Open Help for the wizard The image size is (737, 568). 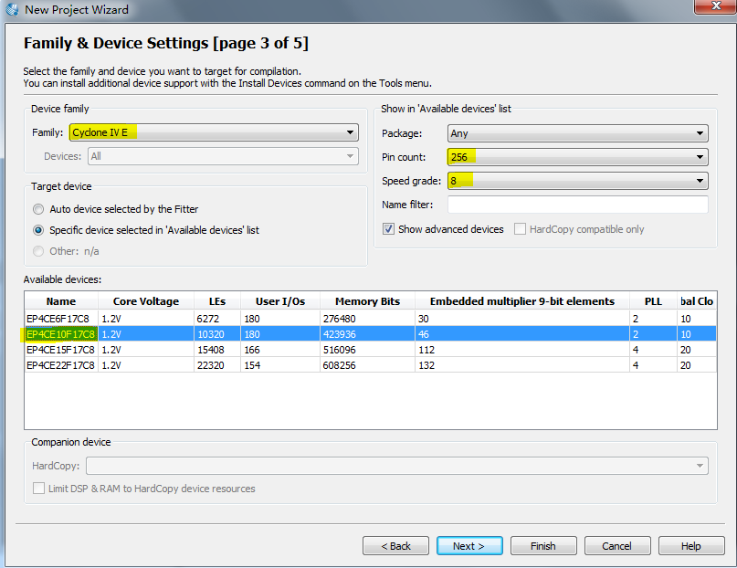pyautogui.click(x=691, y=546)
